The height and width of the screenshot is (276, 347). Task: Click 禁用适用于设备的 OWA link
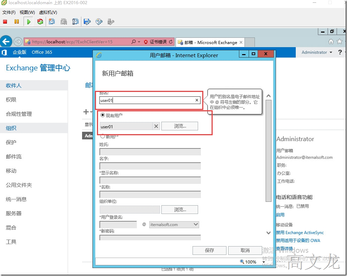298,241
